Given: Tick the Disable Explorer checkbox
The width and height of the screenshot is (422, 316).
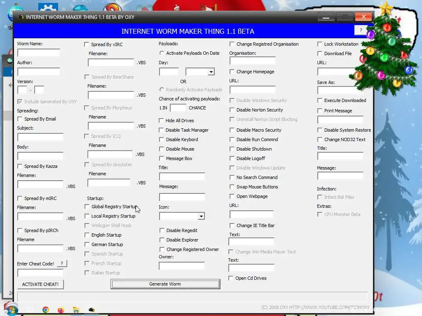Looking at the screenshot, I should [x=162, y=240].
